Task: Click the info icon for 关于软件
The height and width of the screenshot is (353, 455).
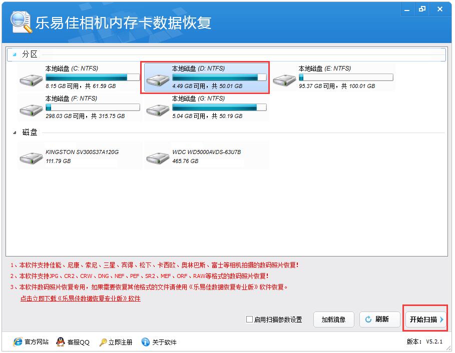Action: pos(145,342)
